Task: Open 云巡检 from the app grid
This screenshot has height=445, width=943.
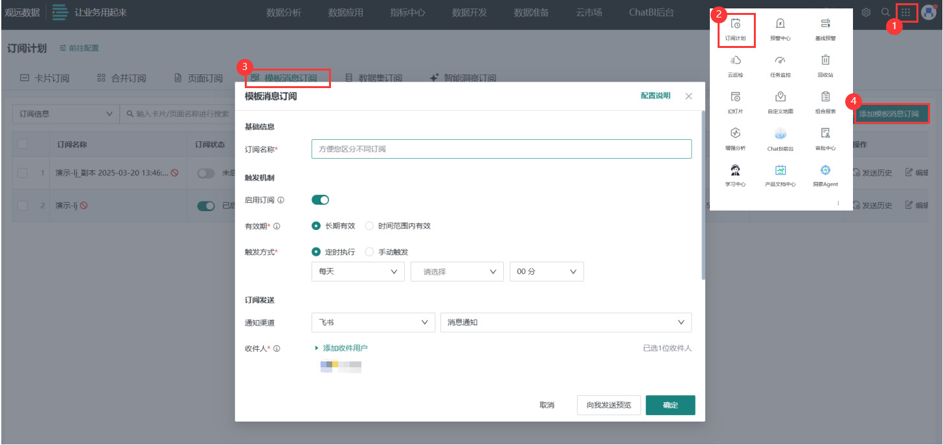Action: [735, 65]
